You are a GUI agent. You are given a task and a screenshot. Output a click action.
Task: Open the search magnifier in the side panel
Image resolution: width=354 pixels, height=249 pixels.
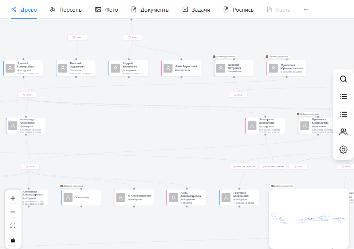(343, 79)
